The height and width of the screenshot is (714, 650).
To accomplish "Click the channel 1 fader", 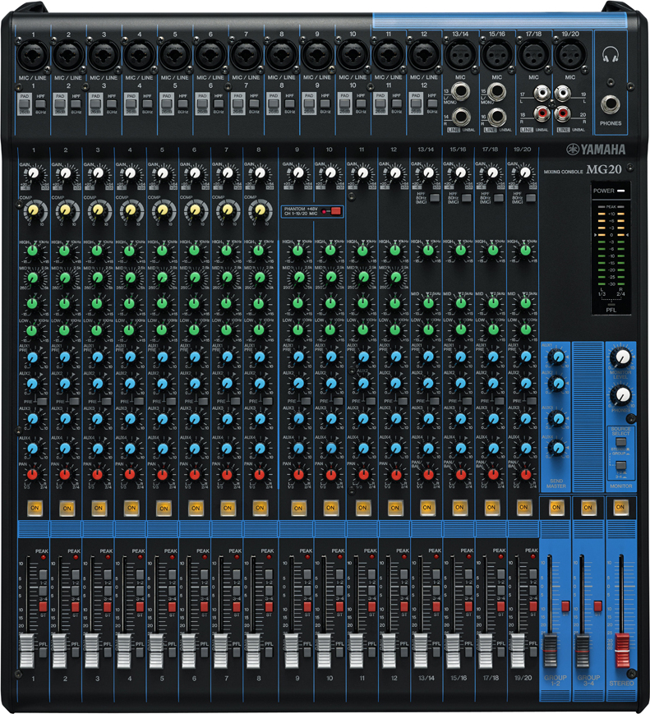I will (27, 650).
